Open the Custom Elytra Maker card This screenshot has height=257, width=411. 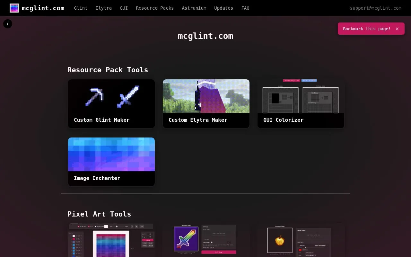point(206,104)
